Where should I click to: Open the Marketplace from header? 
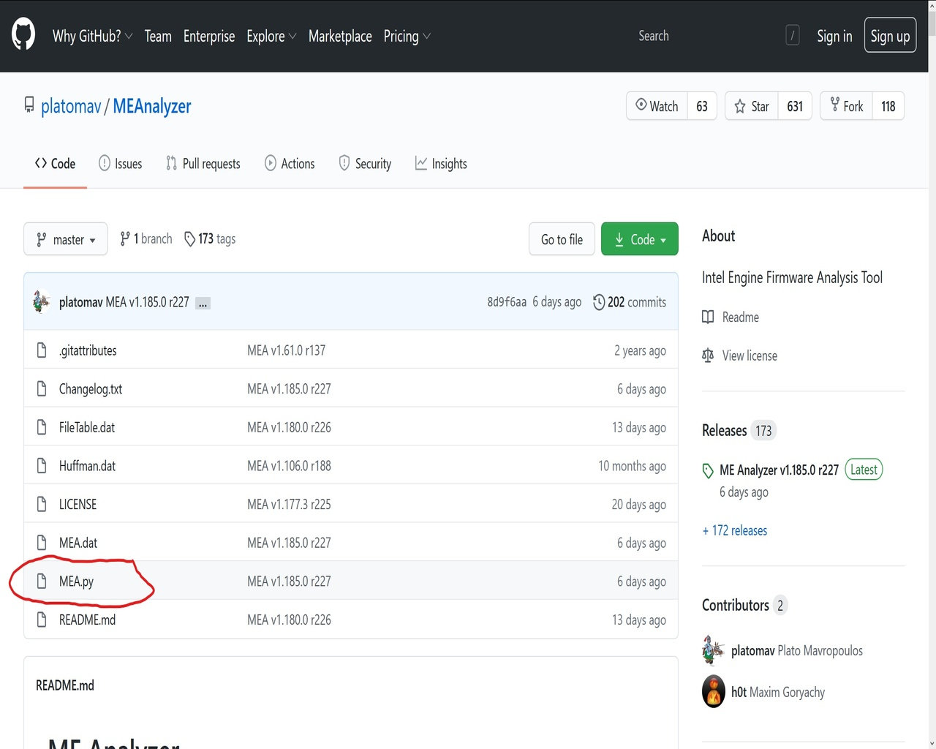(x=340, y=36)
